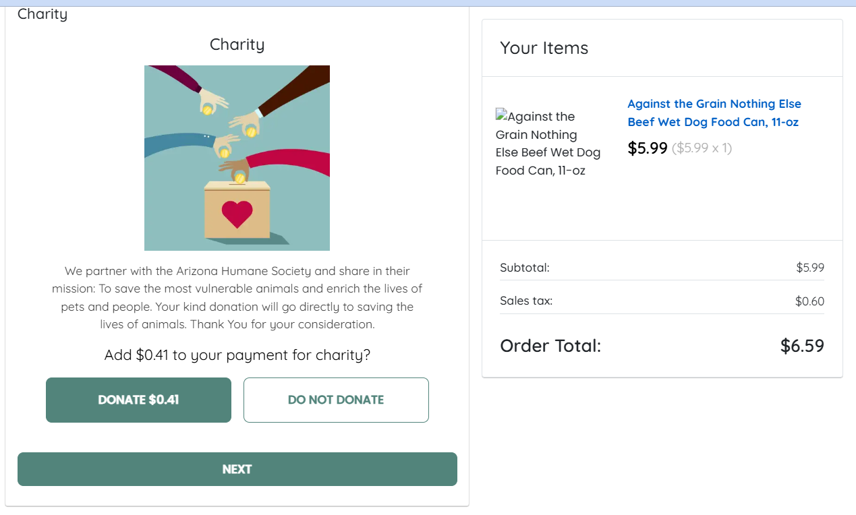Viewport: 856px width, 515px height.
Task: Click the Subtotal label
Action: 525,268
